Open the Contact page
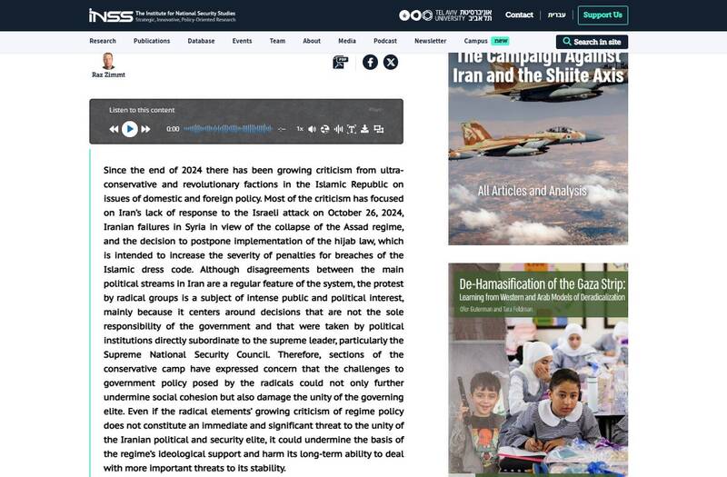 tap(519, 15)
